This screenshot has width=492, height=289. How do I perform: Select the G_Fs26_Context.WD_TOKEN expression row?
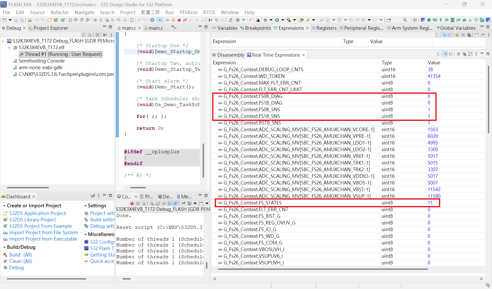point(348,76)
